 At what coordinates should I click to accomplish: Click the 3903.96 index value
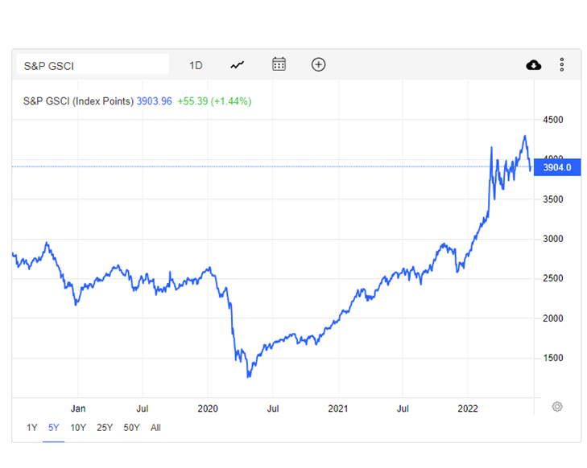(154, 101)
